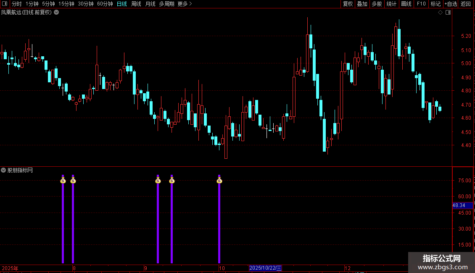Click 返回 to go back

[x=466, y=4]
